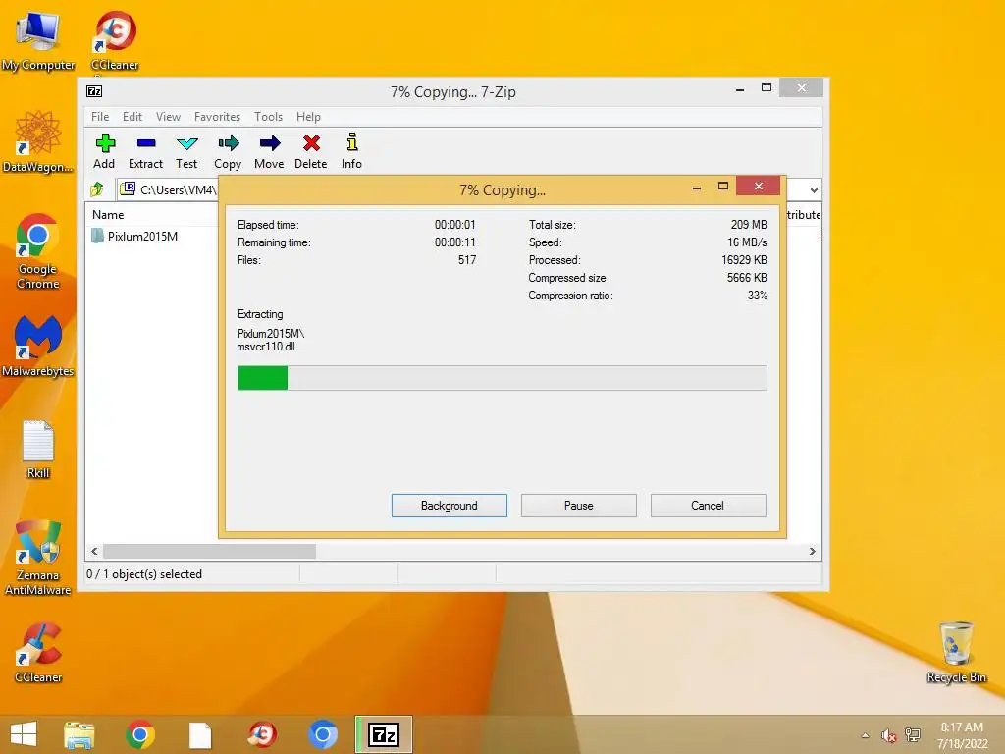Open File Explorer from the taskbar
1005x754 pixels.
79,734
